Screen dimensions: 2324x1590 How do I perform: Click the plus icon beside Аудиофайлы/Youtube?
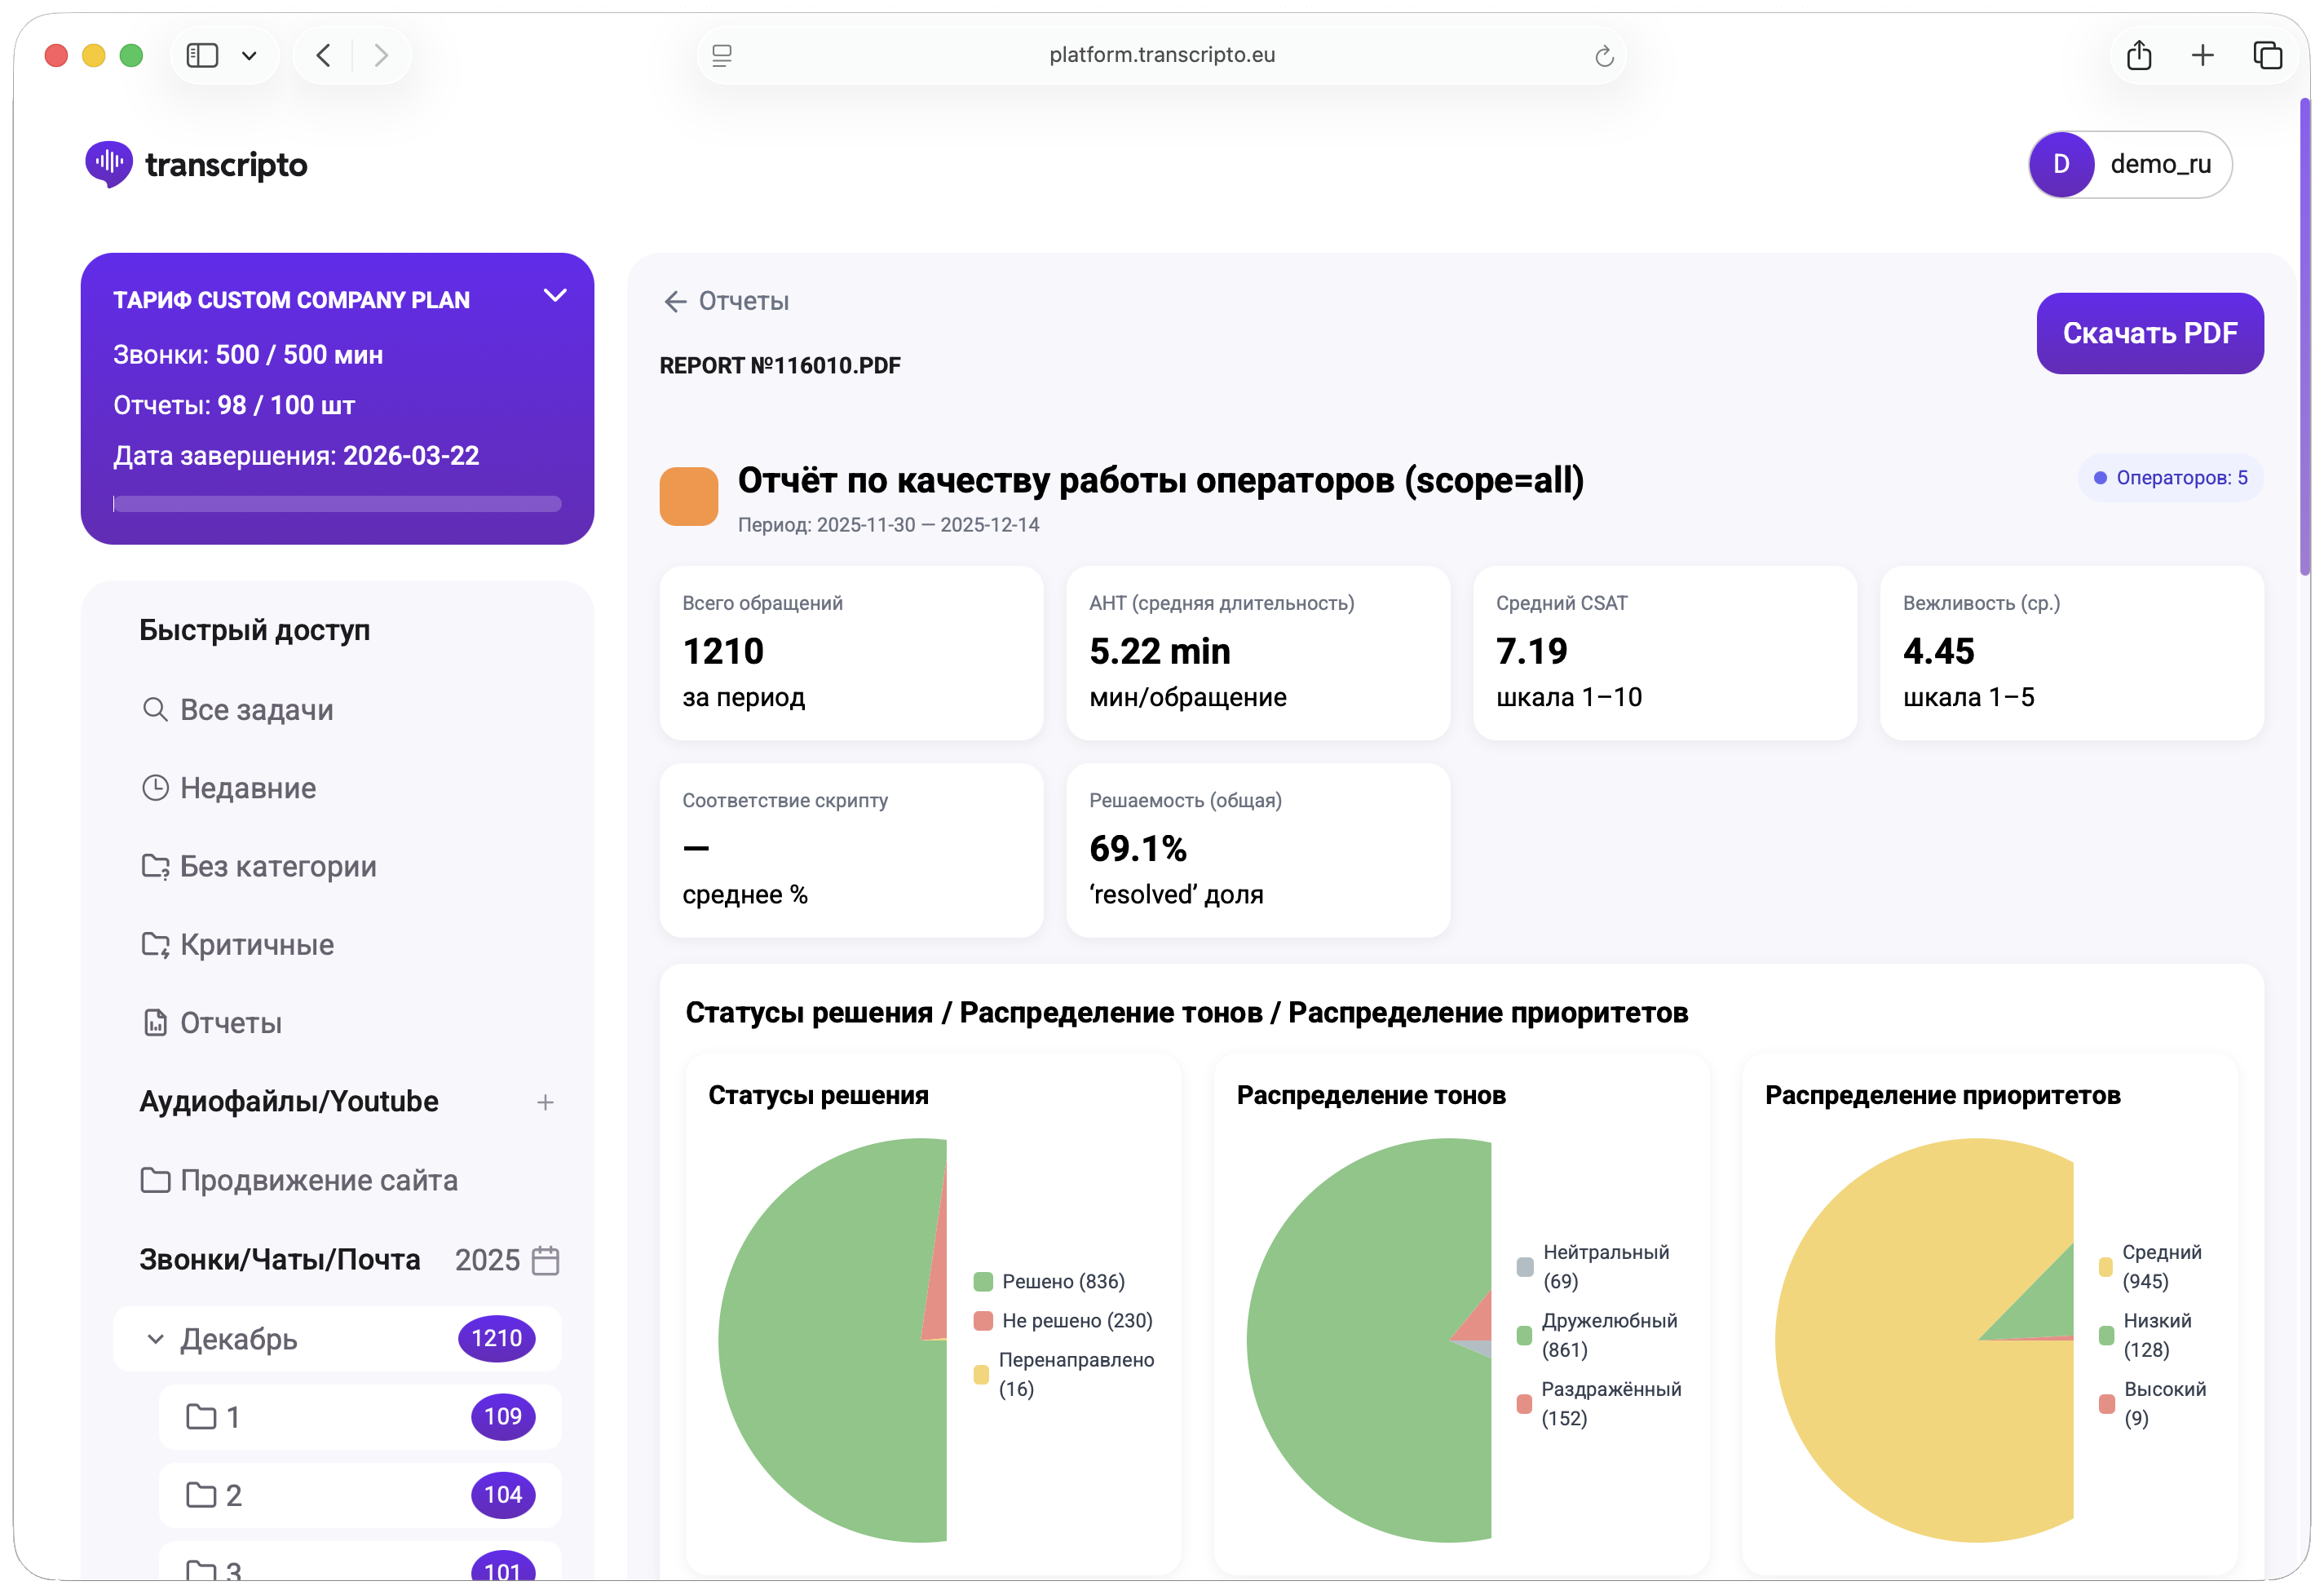[545, 1102]
